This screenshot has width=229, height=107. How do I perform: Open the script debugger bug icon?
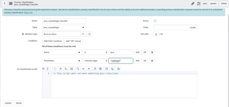tap(119, 69)
